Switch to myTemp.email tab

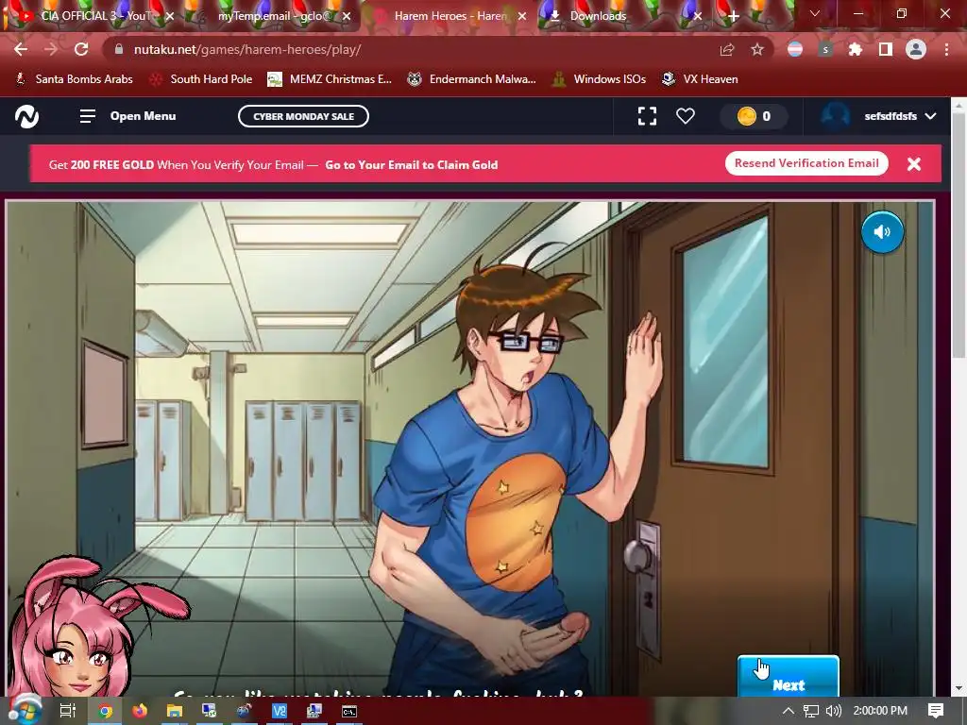pos(275,16)
